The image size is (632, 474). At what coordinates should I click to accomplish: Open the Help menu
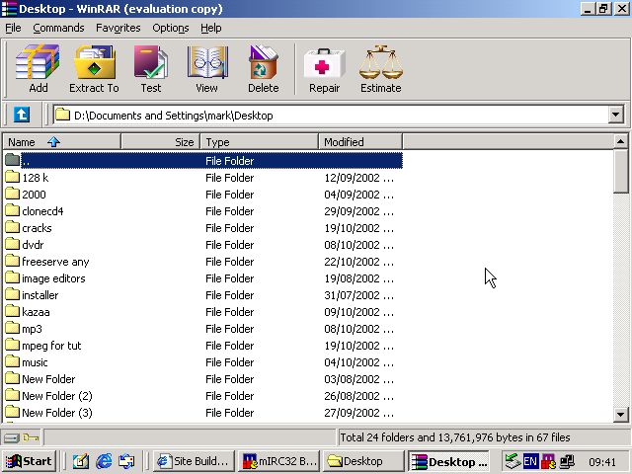211,28
